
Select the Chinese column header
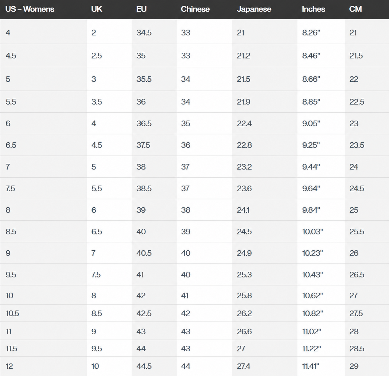pyautogui.click(x=195, y=9)
